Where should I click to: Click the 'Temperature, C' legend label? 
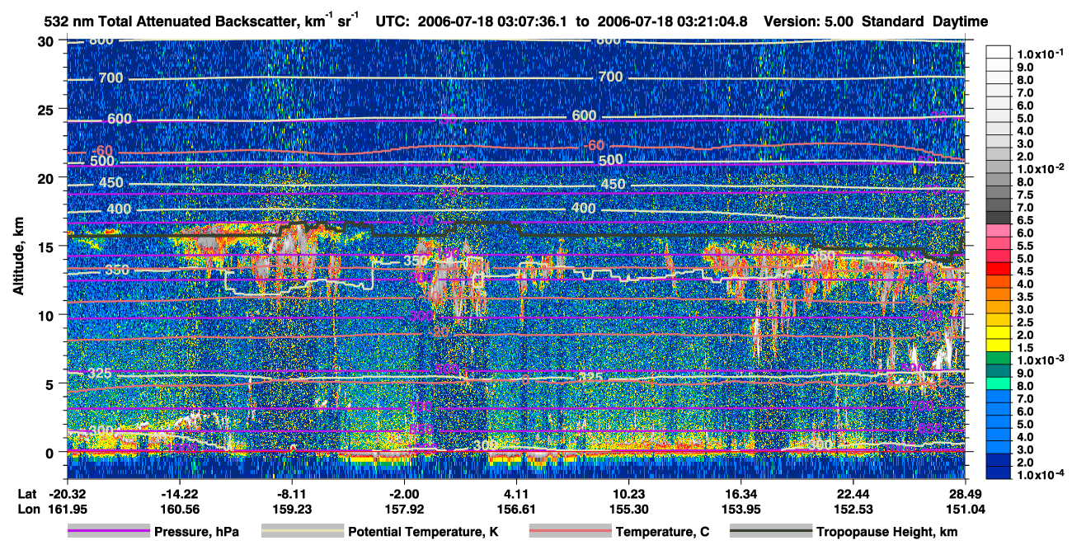662,532
